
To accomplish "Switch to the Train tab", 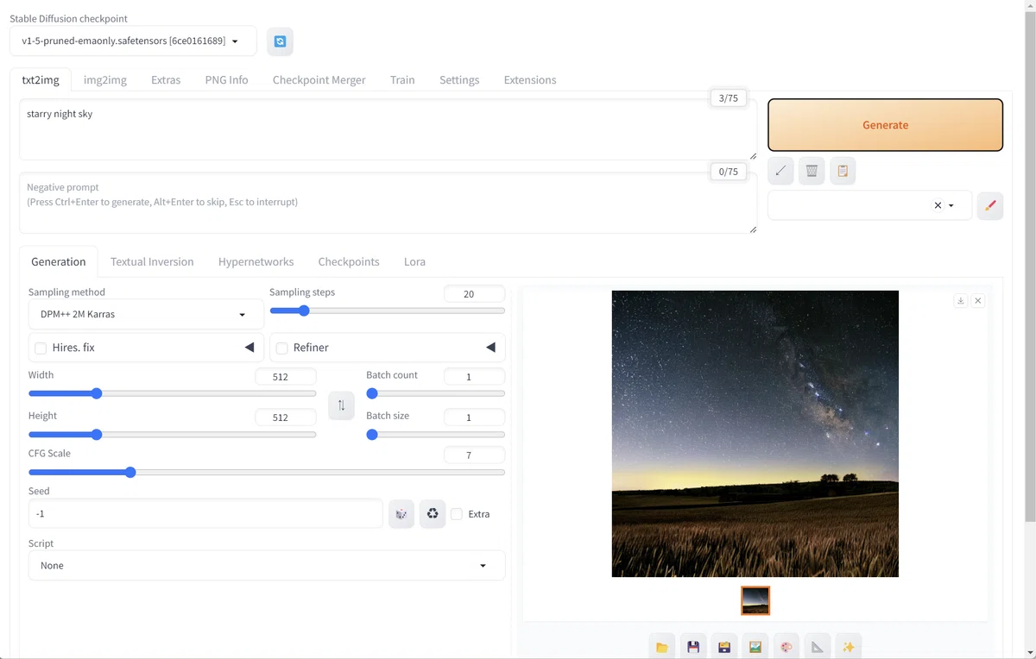I will coord(402,79).
